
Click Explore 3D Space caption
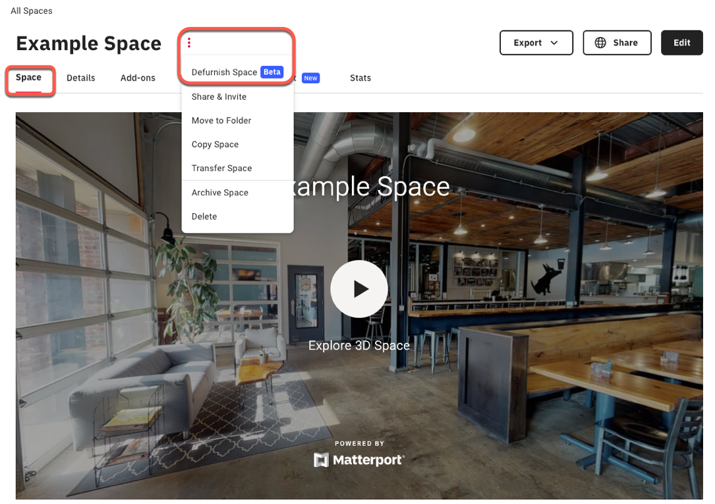359,345
